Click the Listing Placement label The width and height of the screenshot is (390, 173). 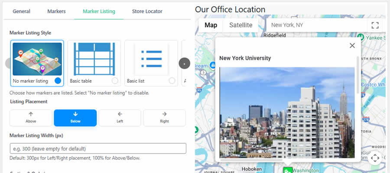tap(29, 102)
